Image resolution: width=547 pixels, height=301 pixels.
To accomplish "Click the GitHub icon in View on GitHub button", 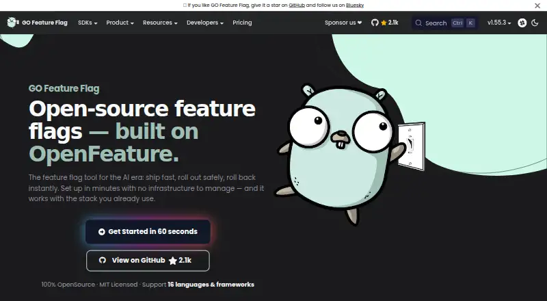I will (x=102, y=260).
